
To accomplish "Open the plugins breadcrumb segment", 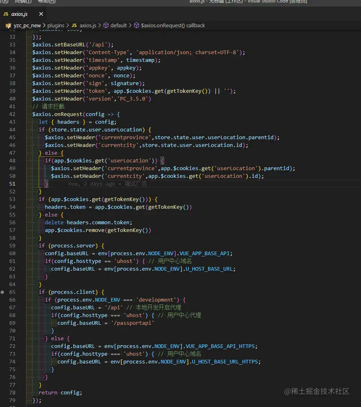I will pyautogui.click(x=56, y=25).
